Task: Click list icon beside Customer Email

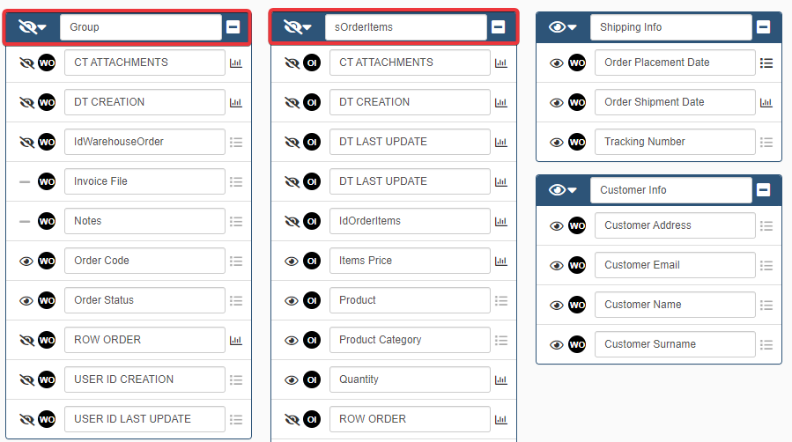Action: [x=766, y=265]
